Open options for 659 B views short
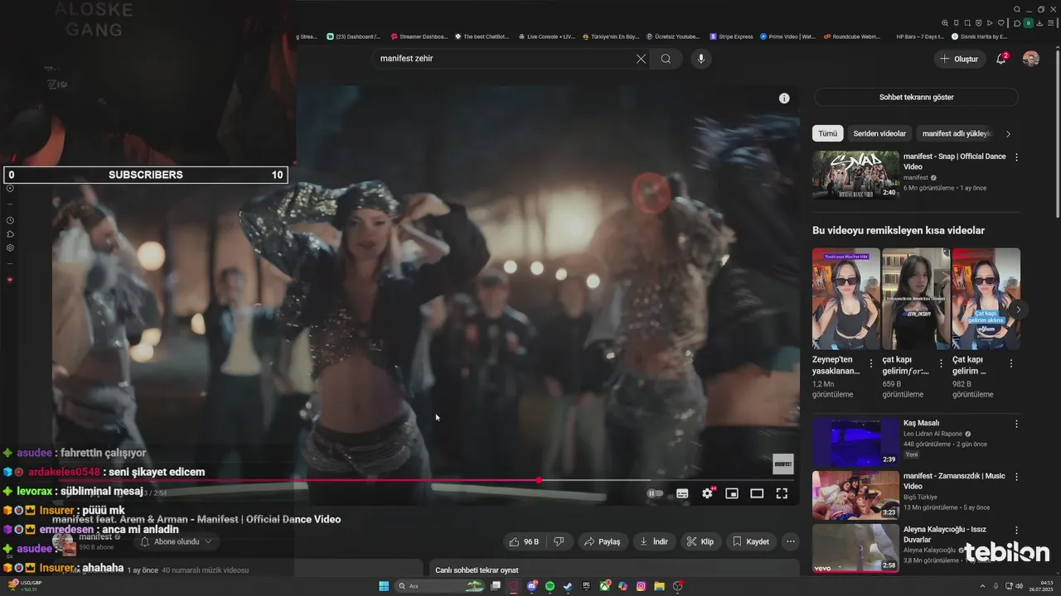The width and height of the screenshot is (1061, 596). point(940,363)
